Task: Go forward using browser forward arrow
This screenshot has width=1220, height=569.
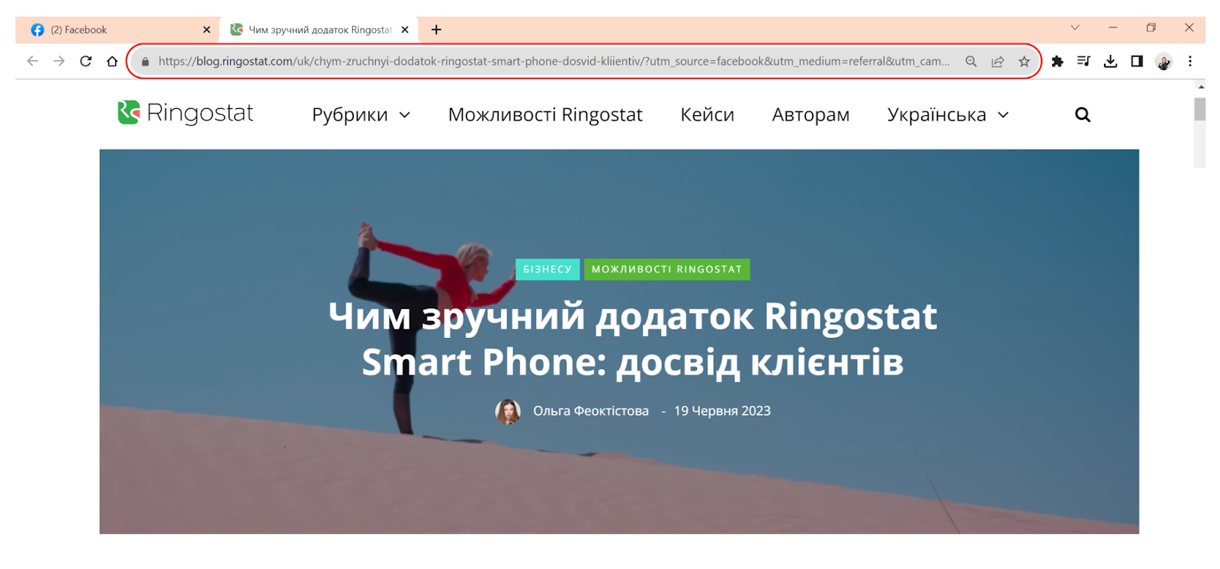Action: pyautogui.click(x=59, y=61)
